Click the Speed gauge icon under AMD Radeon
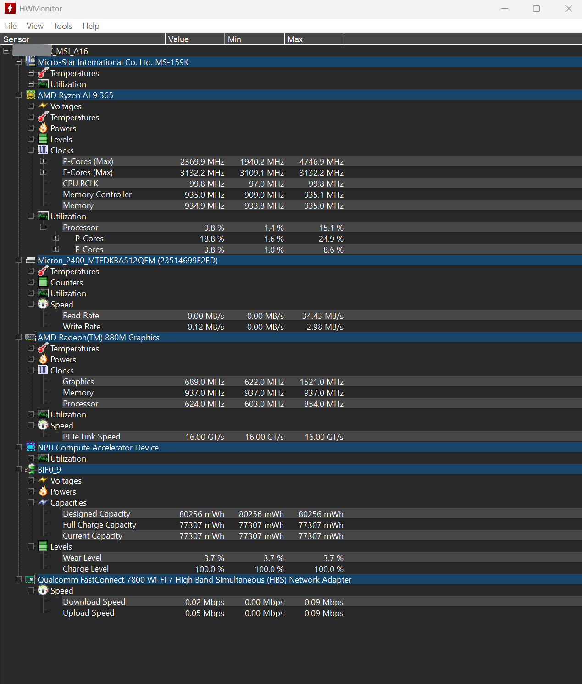 [x=43, y=425]
